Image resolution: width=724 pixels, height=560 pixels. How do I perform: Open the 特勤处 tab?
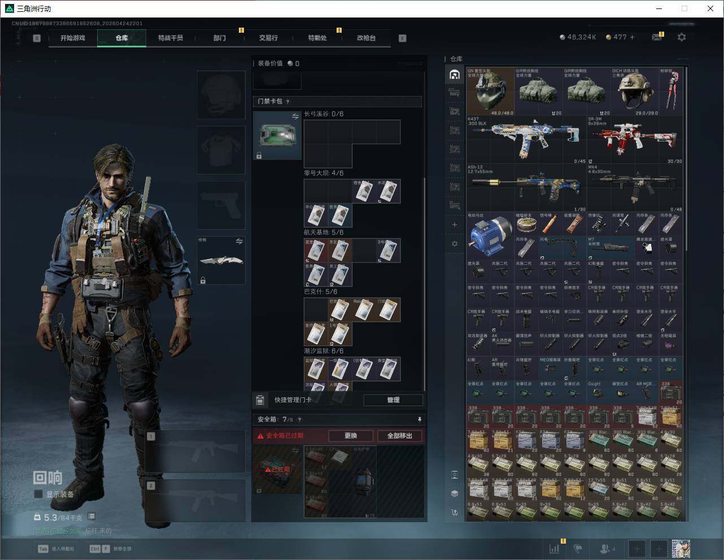point(317,38)
